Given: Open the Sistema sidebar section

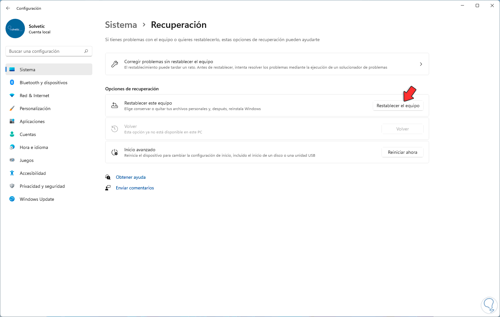Looking at the screenshot, I should pyautogui.click(x=28, y=70).
